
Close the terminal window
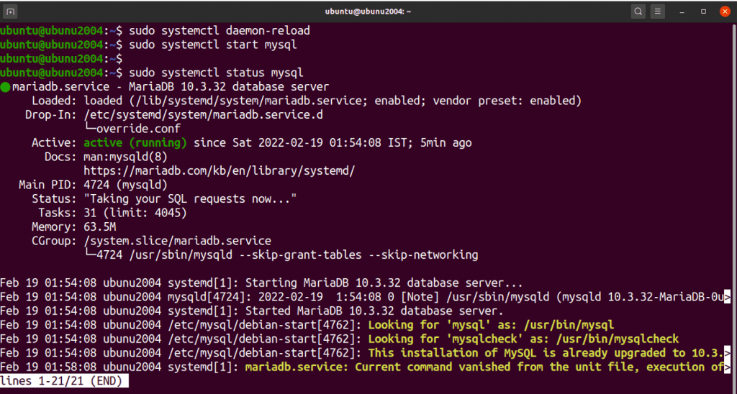click(725, 12)
